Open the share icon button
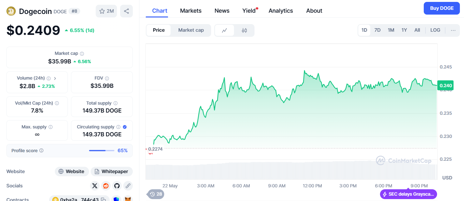464x201 pixels. coord(126,11)
